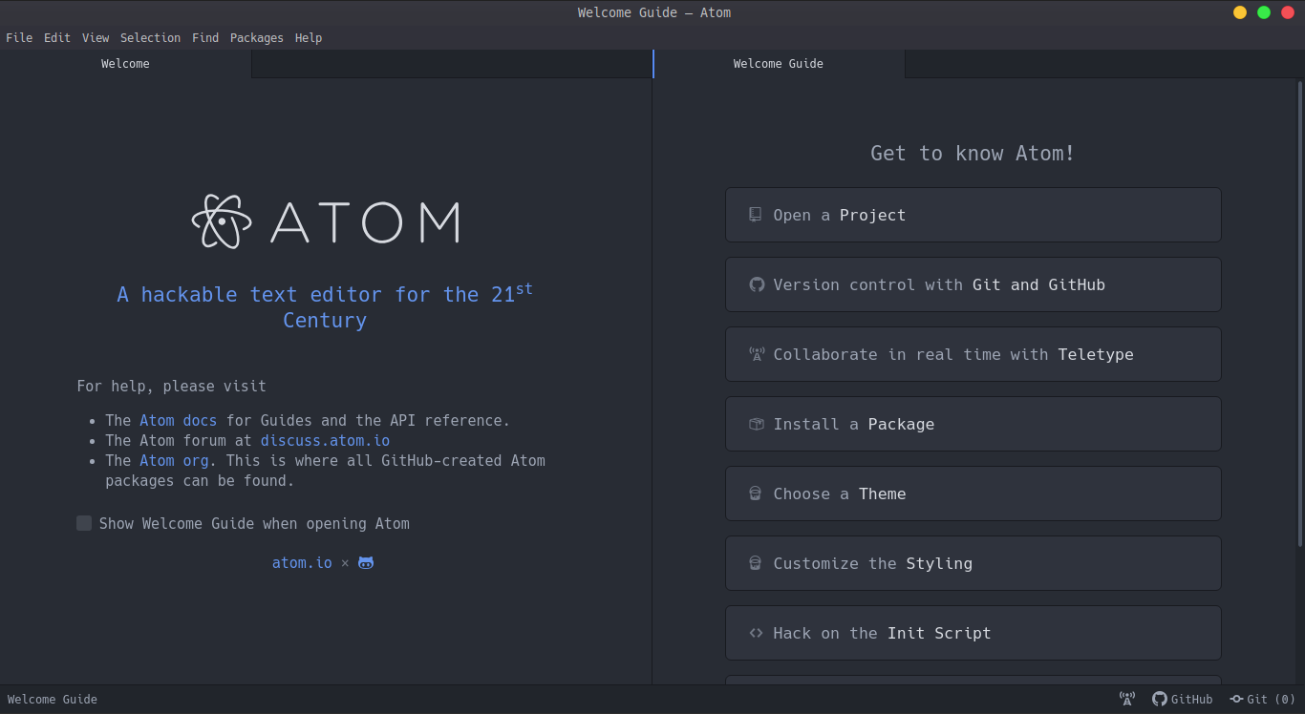Open the File menu

[x=19, y=38]
